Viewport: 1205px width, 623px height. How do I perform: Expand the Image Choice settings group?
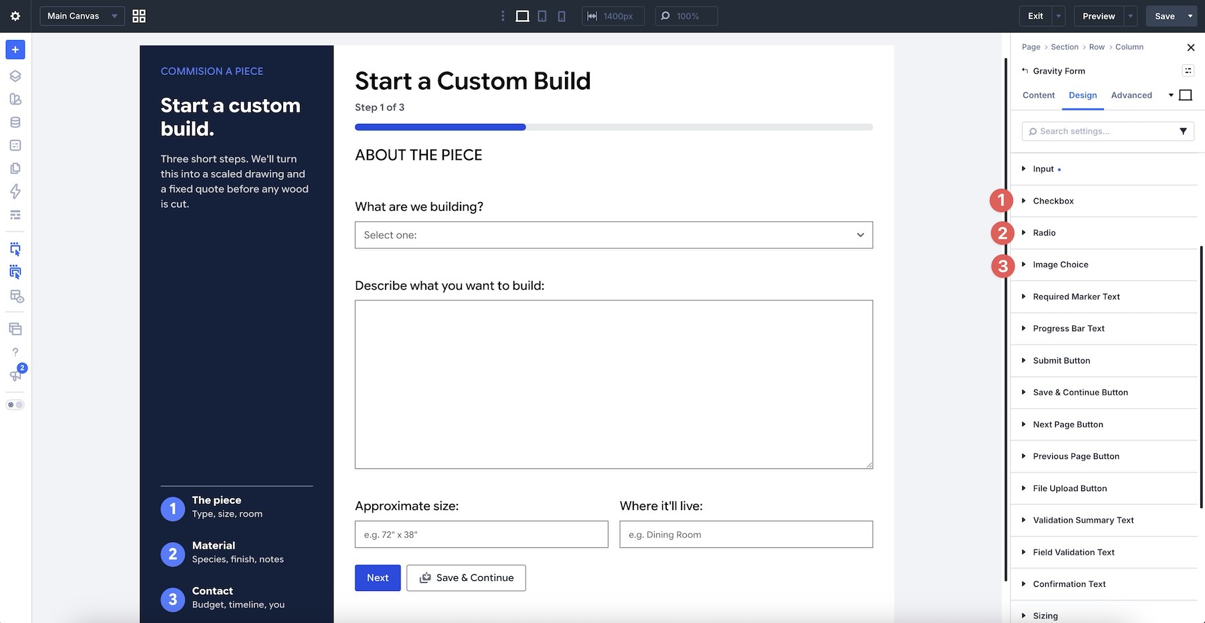1103,265
